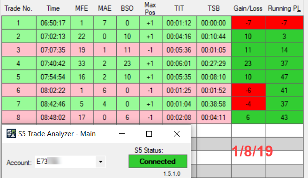Click Gain/Loss -6 cell

tap(248, 90)
